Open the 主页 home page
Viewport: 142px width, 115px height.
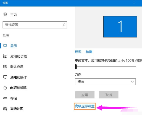point(14,15)
